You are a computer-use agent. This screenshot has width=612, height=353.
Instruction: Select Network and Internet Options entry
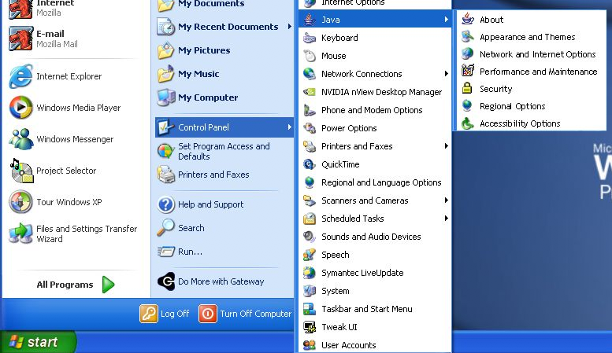531,54
